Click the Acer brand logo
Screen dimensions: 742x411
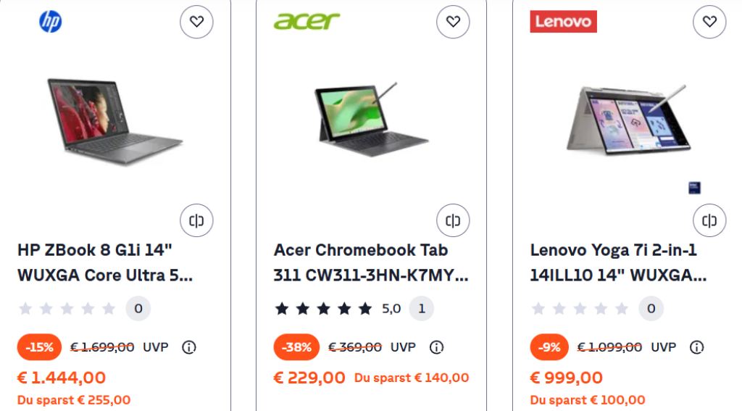pos(307,21)
